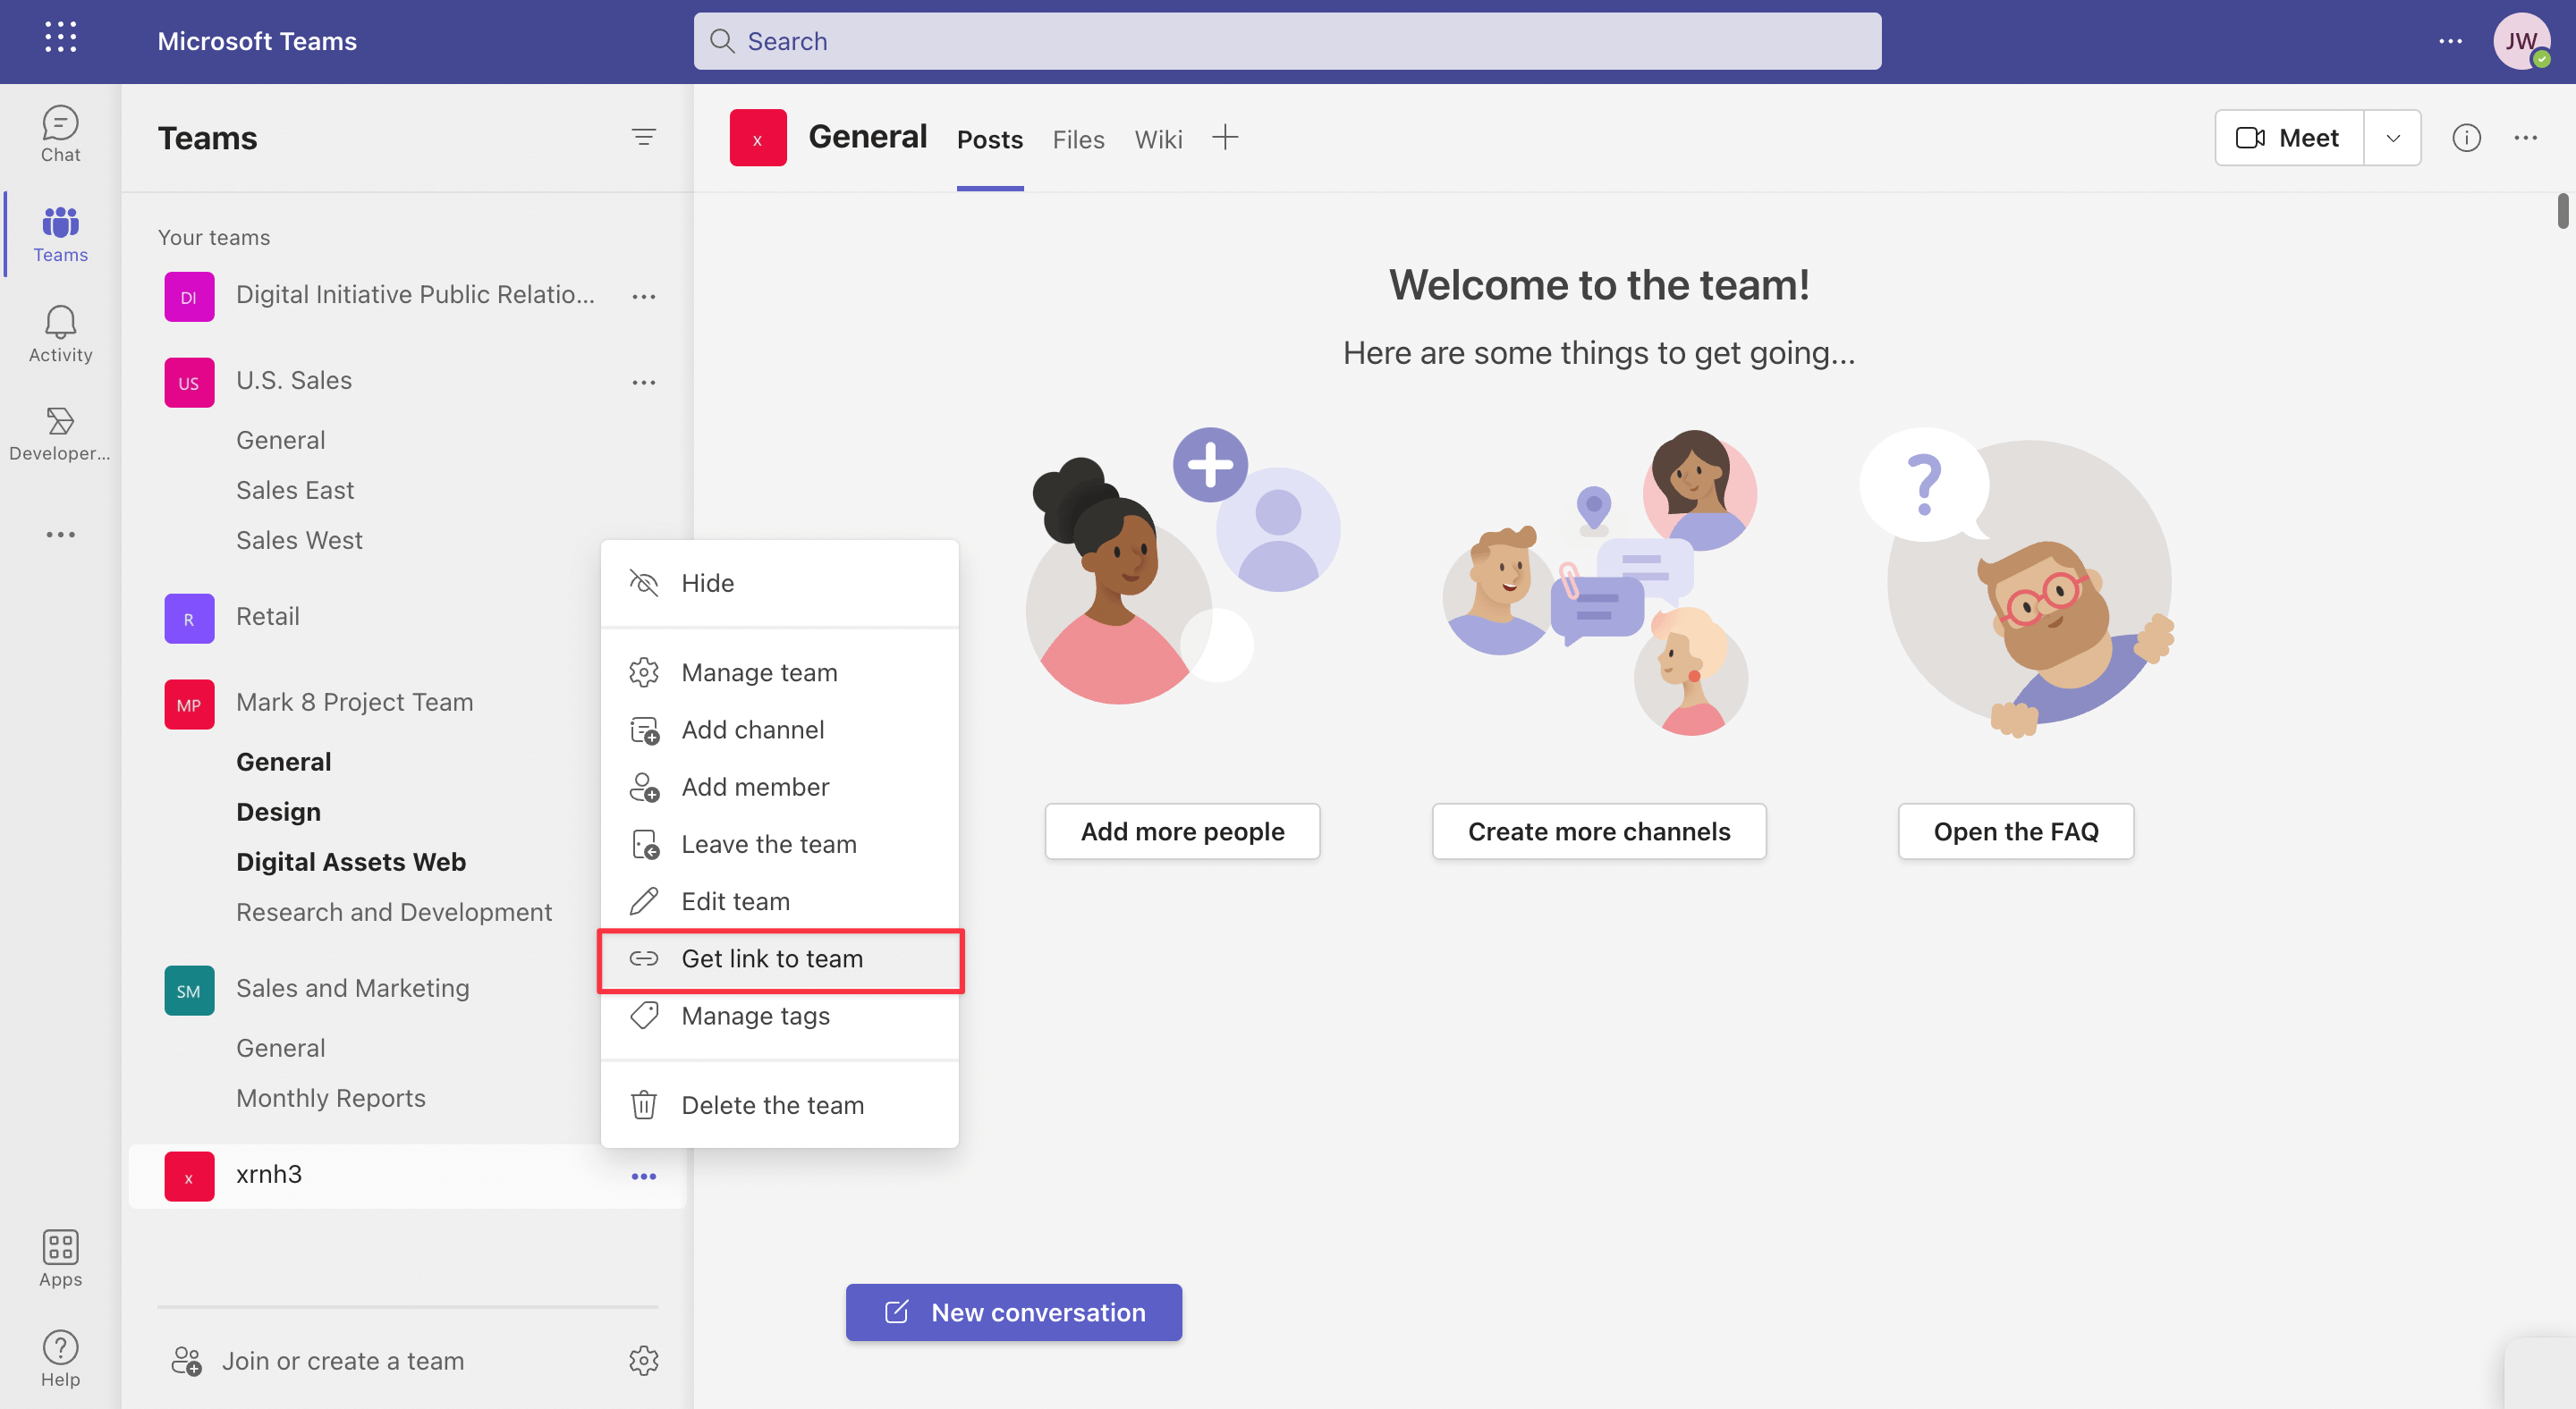Click the DI team avatar
This screenshot has width=2576, height=1409.
(x=189, y=297)
